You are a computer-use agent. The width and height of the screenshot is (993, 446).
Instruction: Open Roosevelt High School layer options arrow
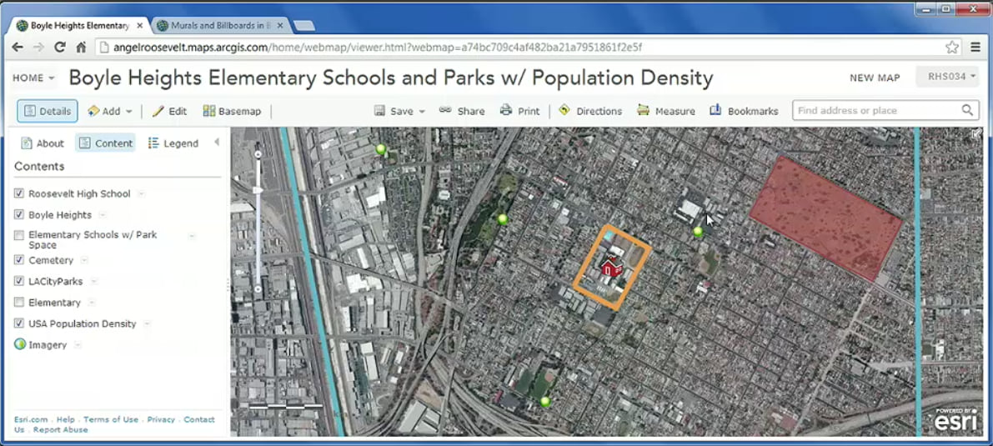tap(141, 194)
